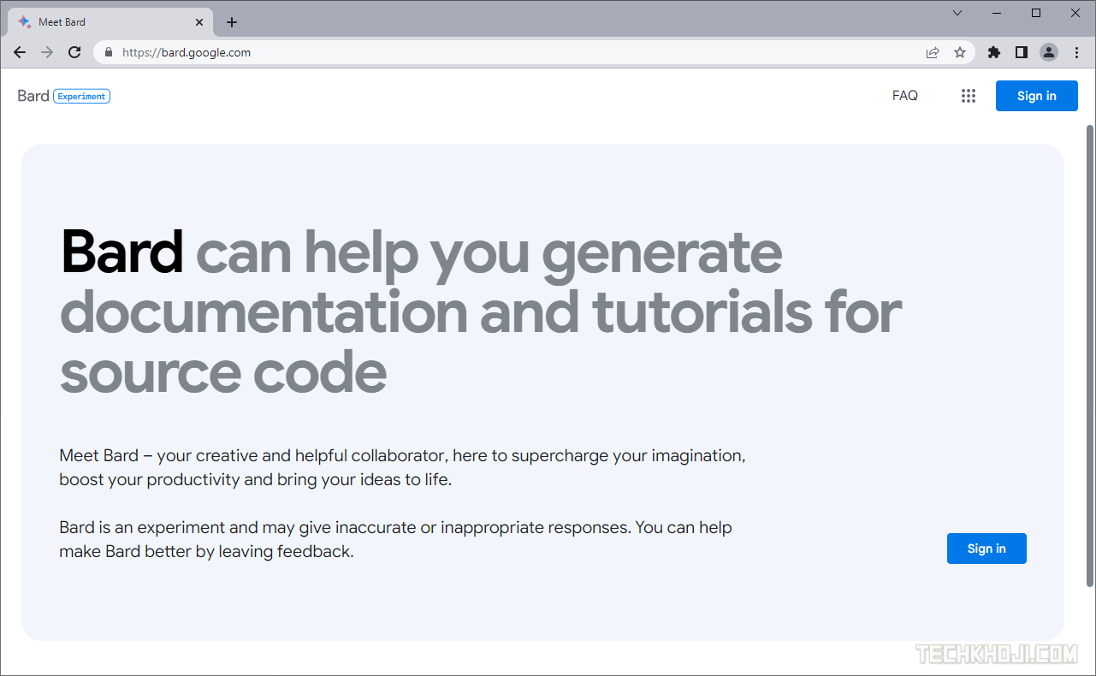Open a new tab with the plus button
Image resolution: width=1096 pixels, height=676 pixels.
tap(232, 22)
